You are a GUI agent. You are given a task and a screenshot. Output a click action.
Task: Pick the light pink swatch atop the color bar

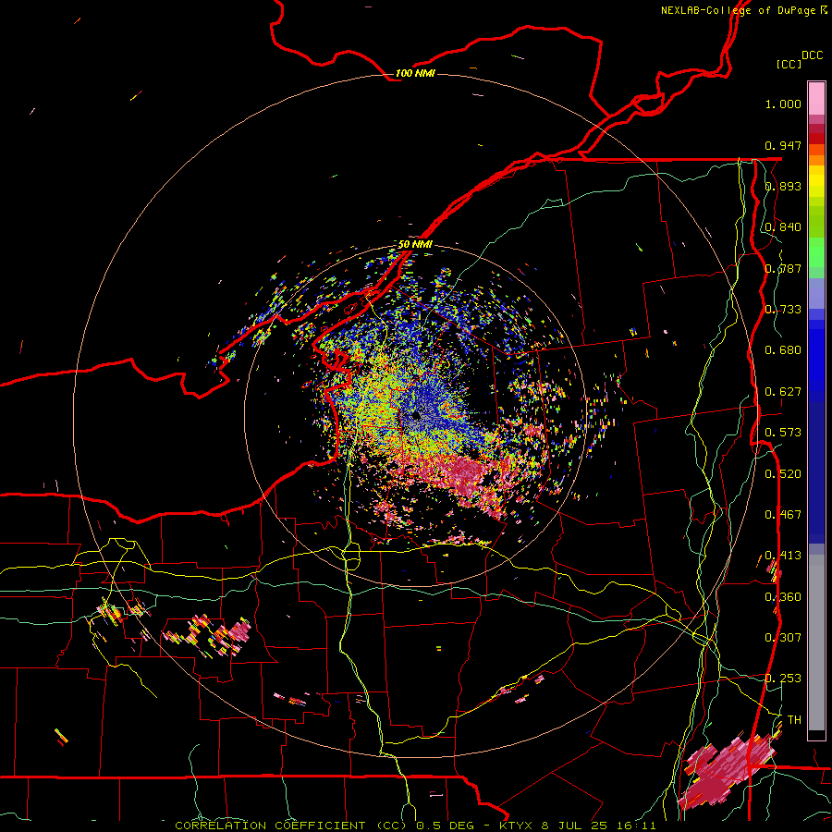816,98
